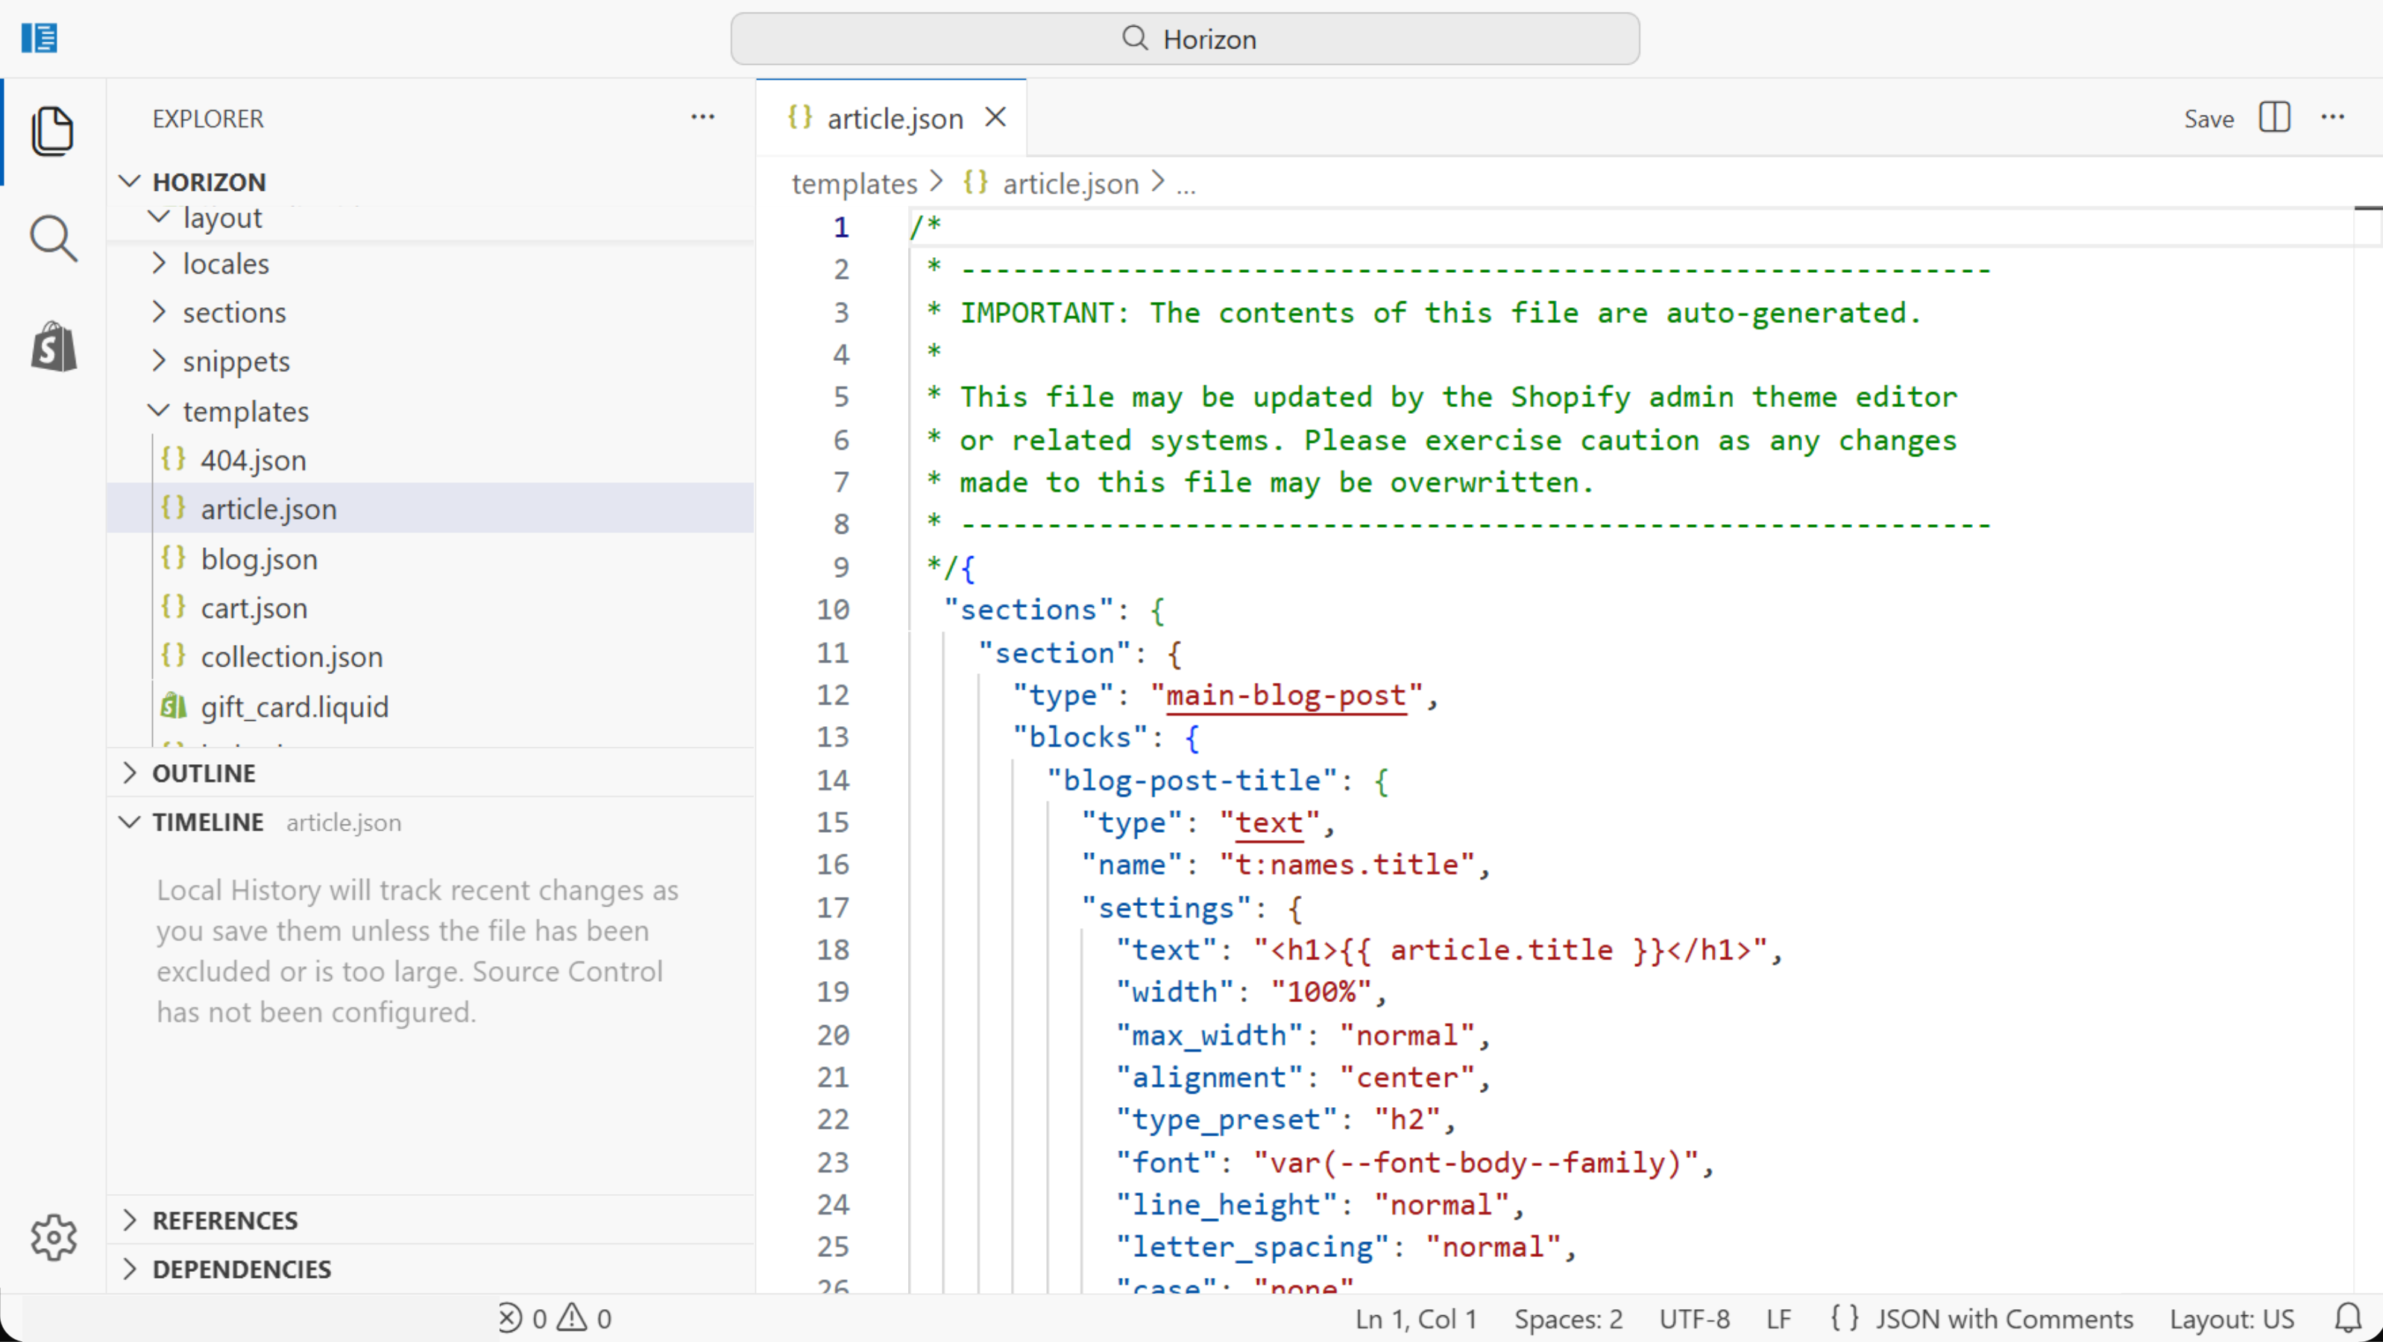Toggle the primary sidebar icon
The width and height of the screenshot is (2383, 1342).
(x=39, y=38)
